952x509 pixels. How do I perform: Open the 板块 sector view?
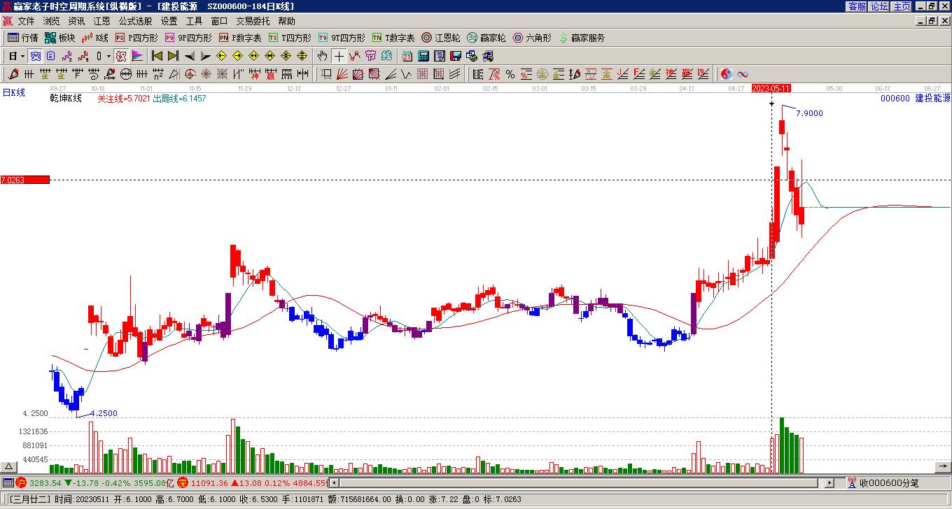(59, 38)
